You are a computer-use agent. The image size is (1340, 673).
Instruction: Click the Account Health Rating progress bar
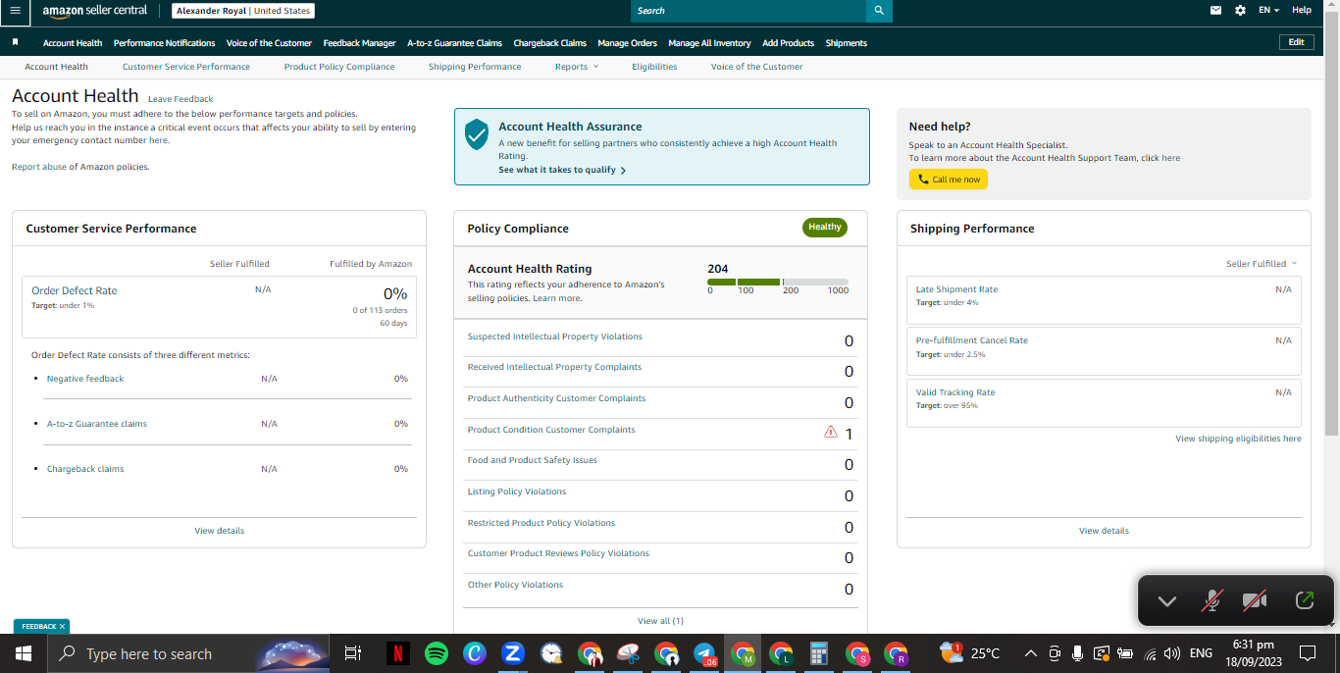(778, 282)
